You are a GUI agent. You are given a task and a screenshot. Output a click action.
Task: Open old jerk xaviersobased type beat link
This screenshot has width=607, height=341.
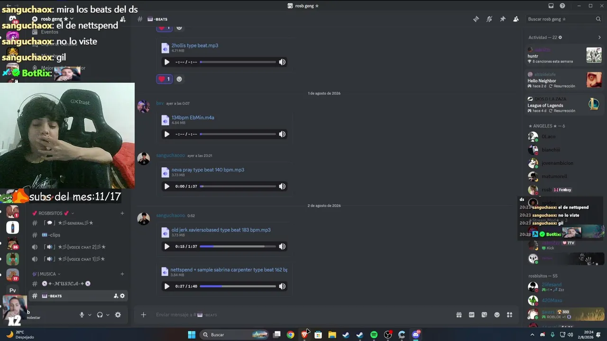[x=221, y=230]
